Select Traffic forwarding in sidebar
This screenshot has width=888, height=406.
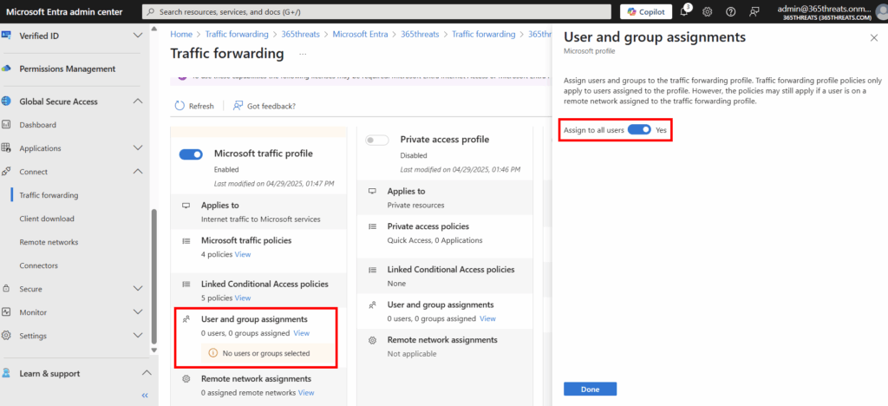[x=49, y=195]
